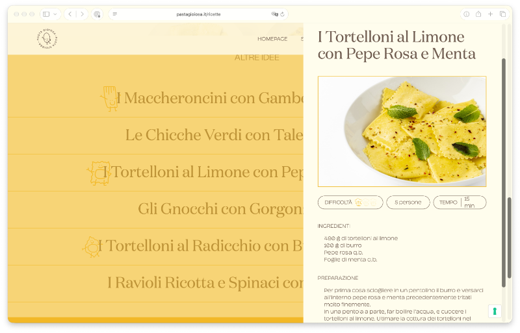Open I Tortelloni al Radicchio recipe
The image size is (520, 333).
point(200,246)
